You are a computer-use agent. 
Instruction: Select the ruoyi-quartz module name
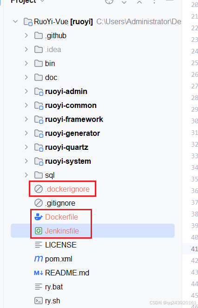pyautogui.click(x=67, y=147)
